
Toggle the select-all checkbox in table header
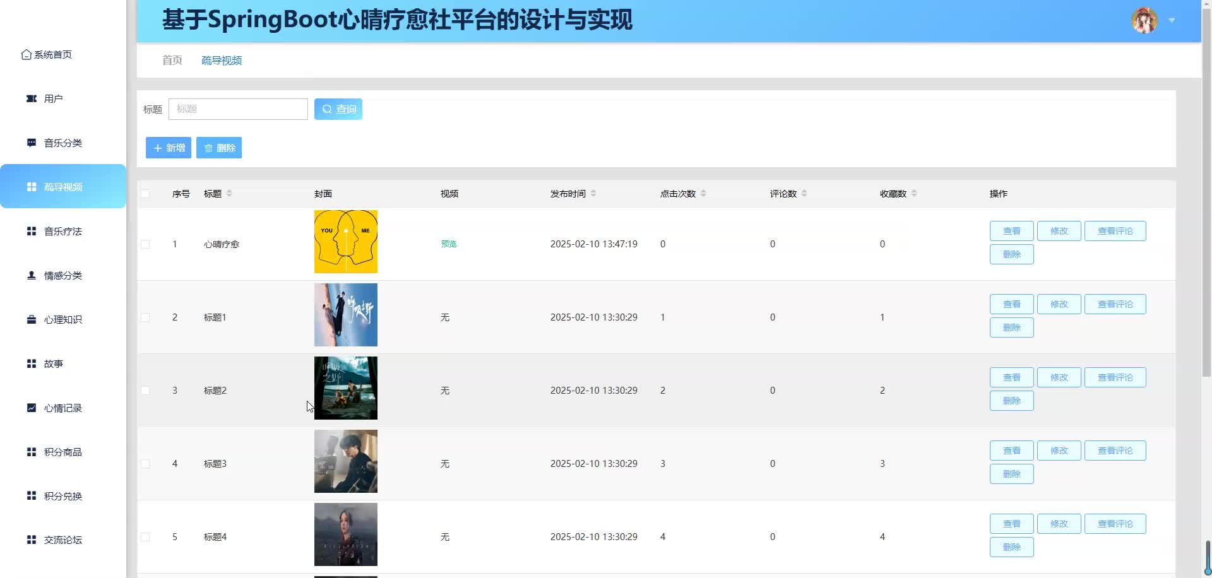coord(145,194)
